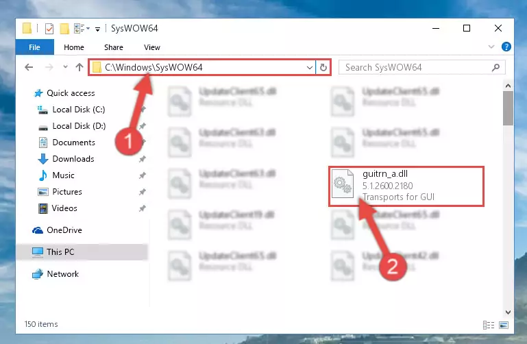Expand the ribbon chevron

click(491, 47)
